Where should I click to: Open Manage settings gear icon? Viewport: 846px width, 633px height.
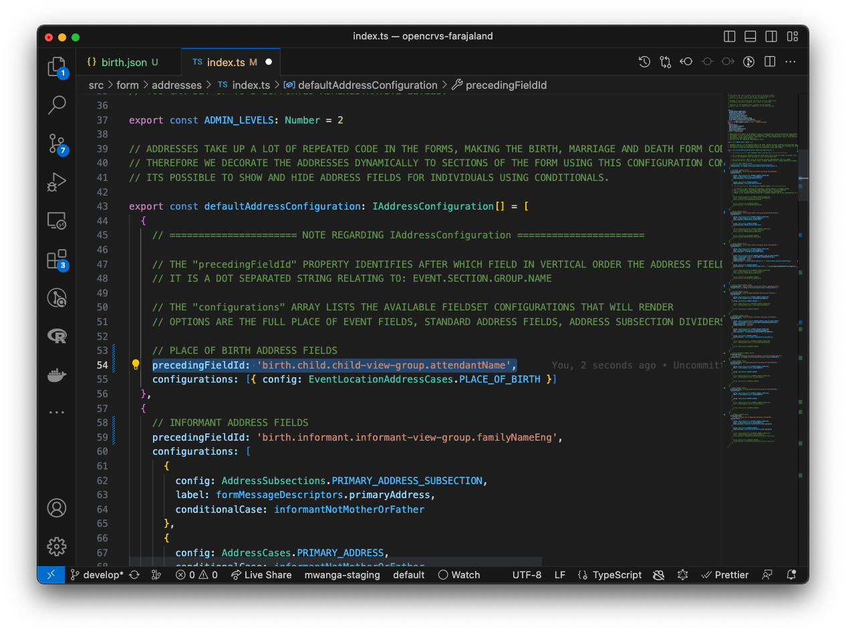tap(57, 546)
